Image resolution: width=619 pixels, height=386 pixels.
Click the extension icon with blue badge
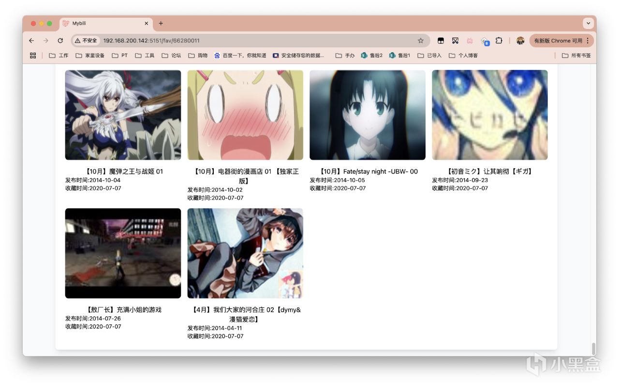click(485, 41)
